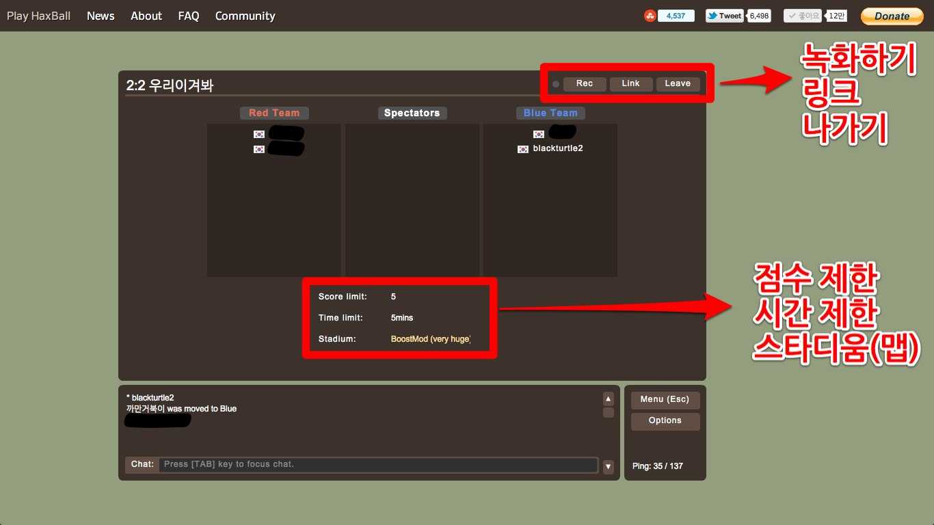Select player blackturtle2 in Blue Team
Screen dimensions: 934x525
558,148
